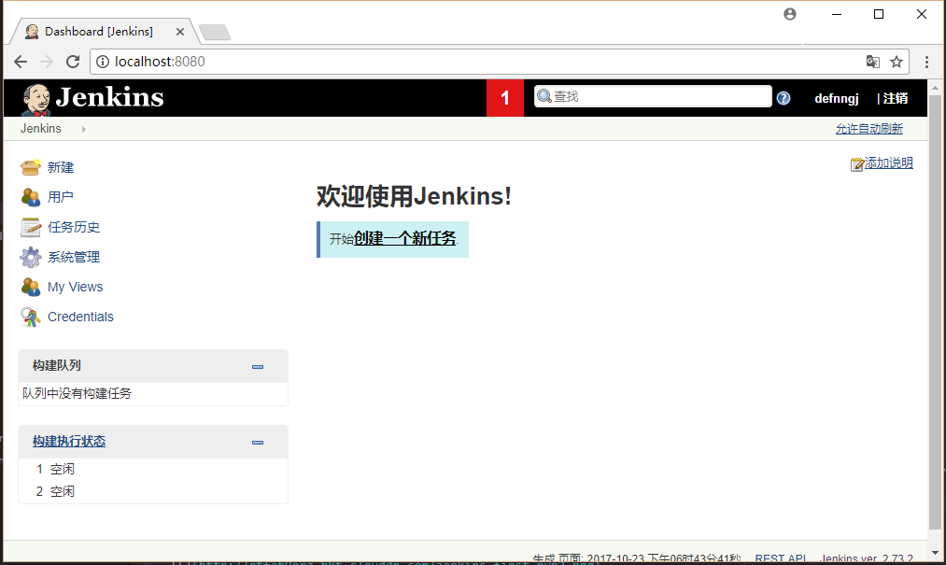Click the translate page icon
This screenshot has width=946, height=565.
(873, 62)
